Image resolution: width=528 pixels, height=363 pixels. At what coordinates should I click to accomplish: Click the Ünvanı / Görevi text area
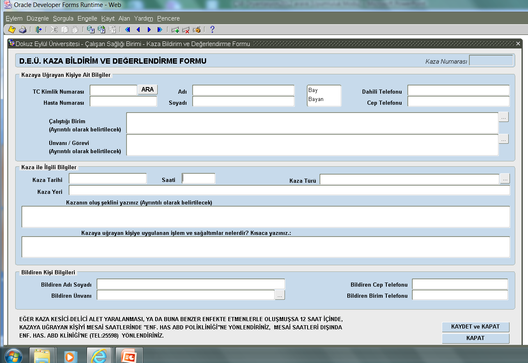(312, 145)
